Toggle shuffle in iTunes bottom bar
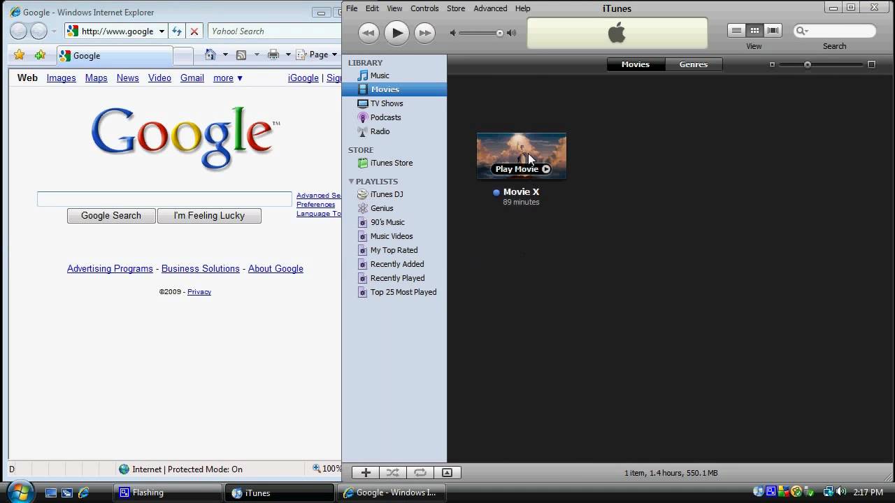Viewport: 895px width, 503px height. click(x=393, y=473)
